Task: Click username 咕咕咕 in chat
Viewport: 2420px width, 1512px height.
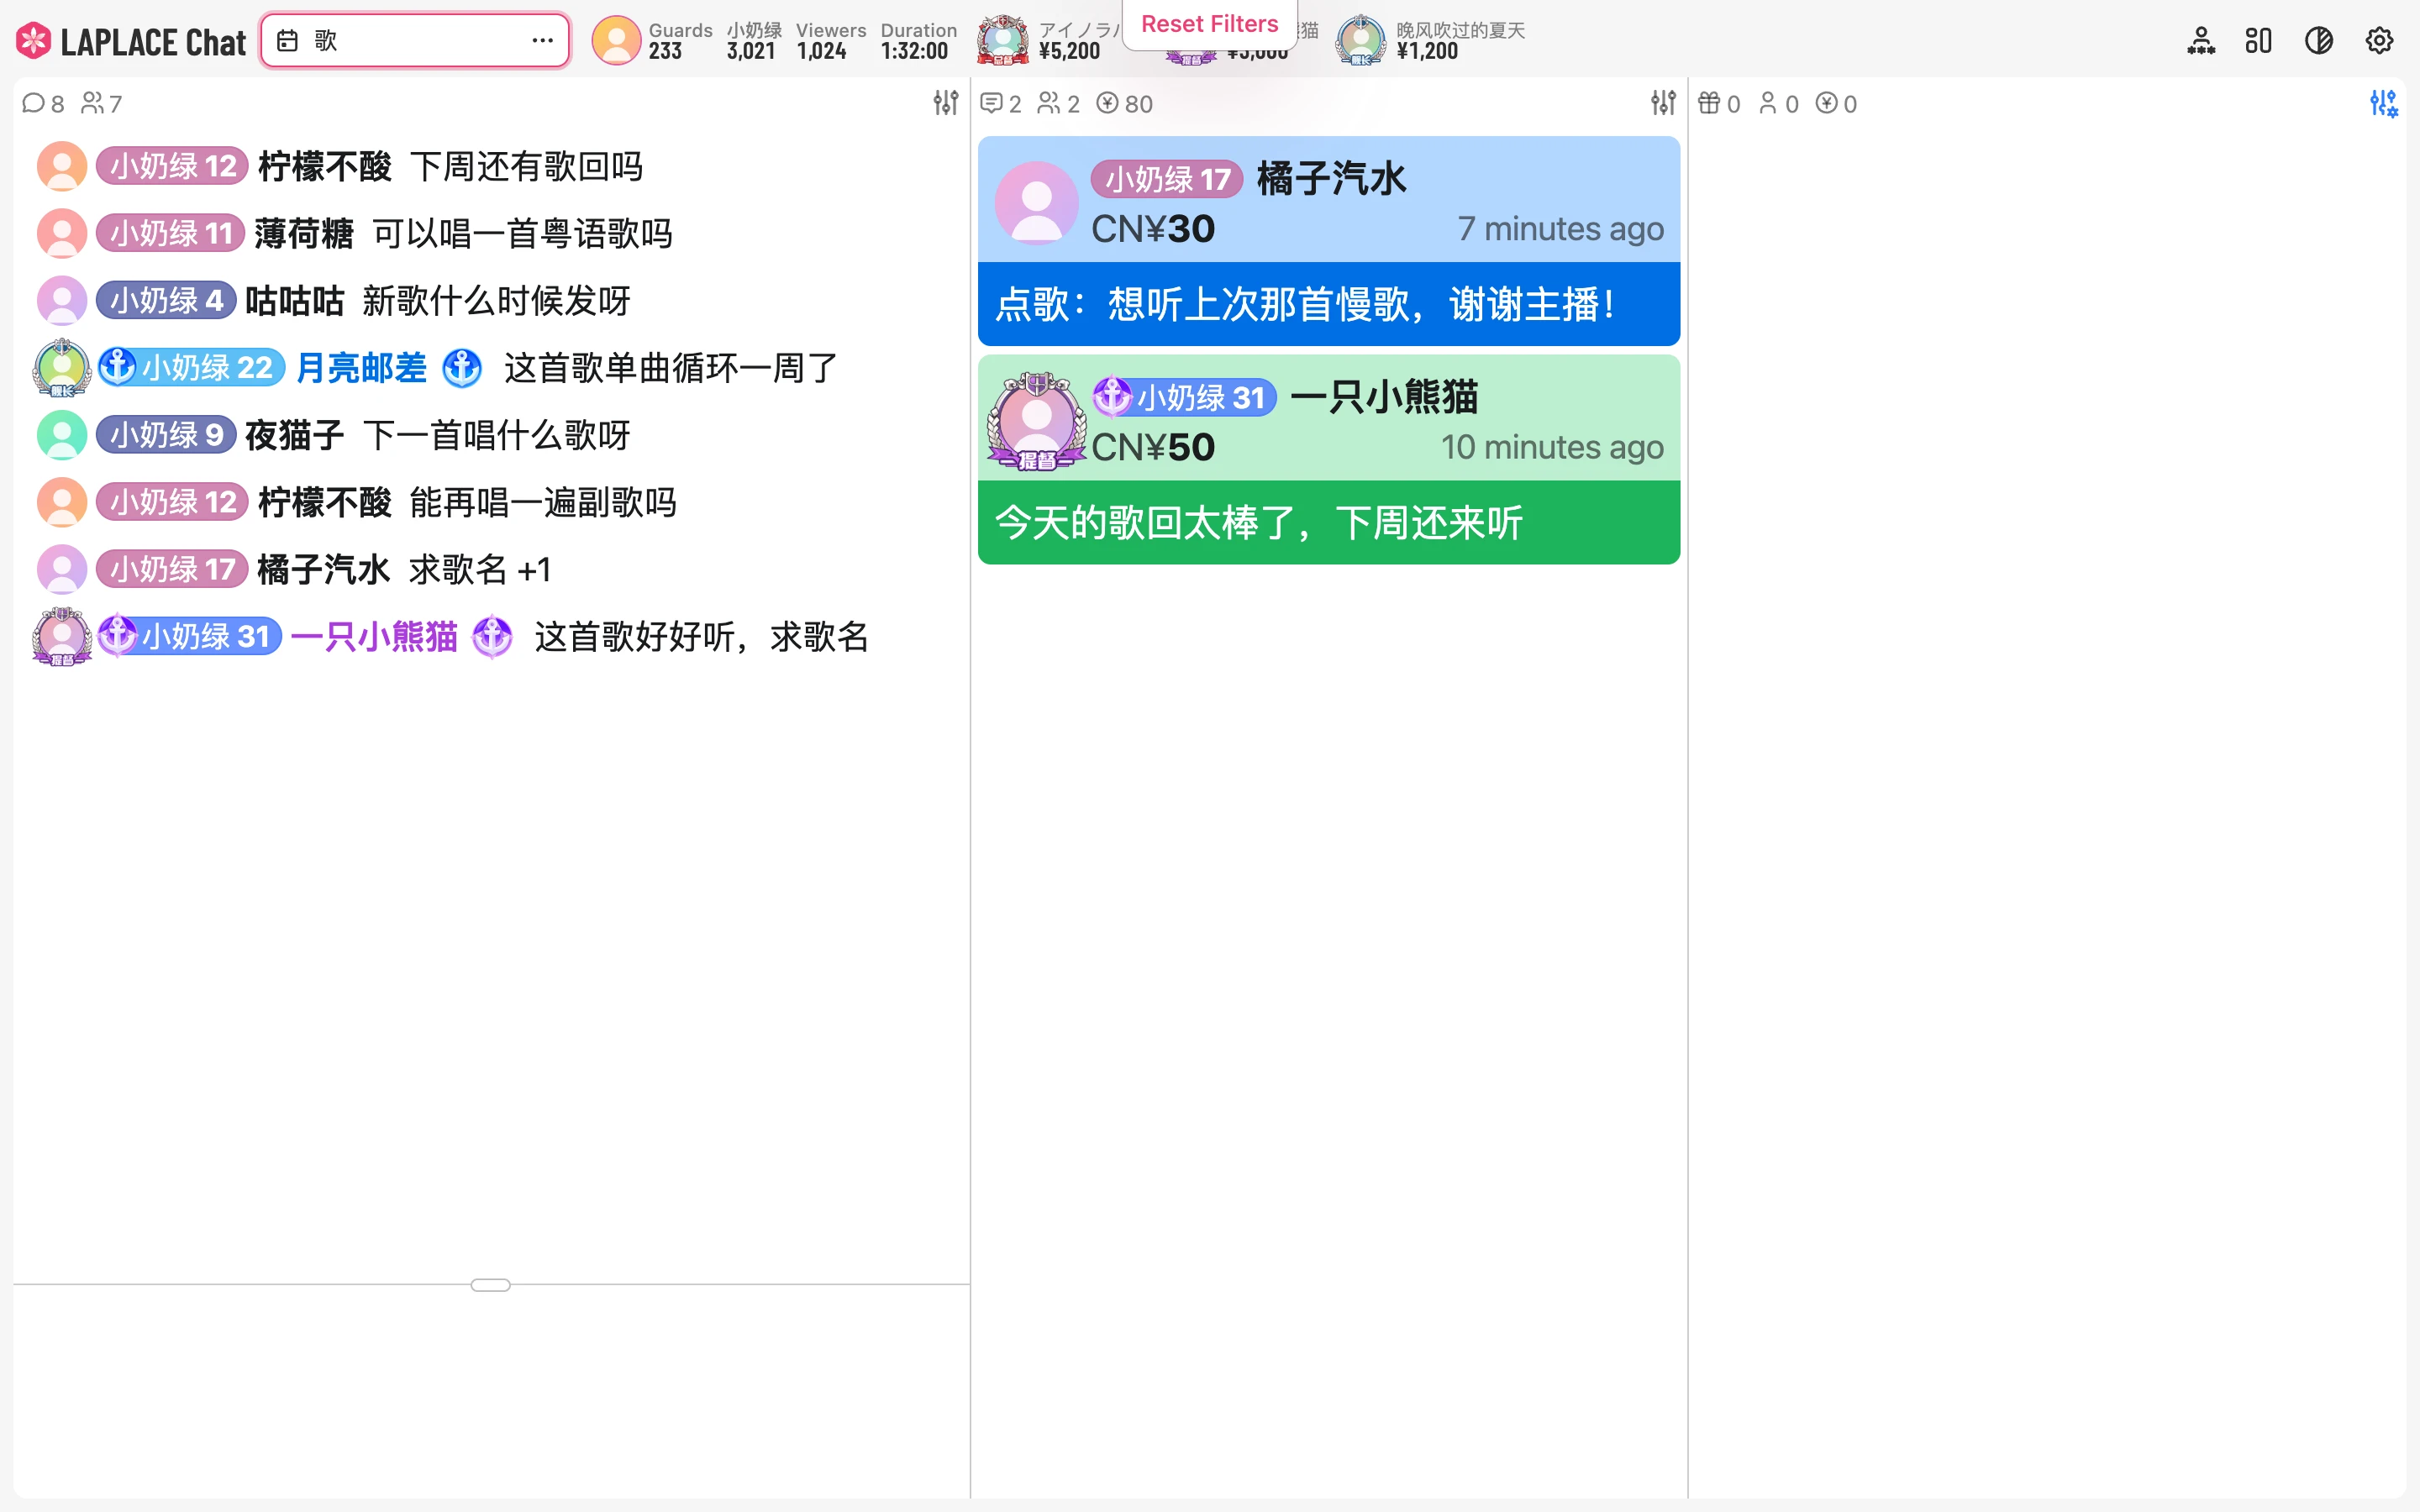Action: (x=294, y=301)
